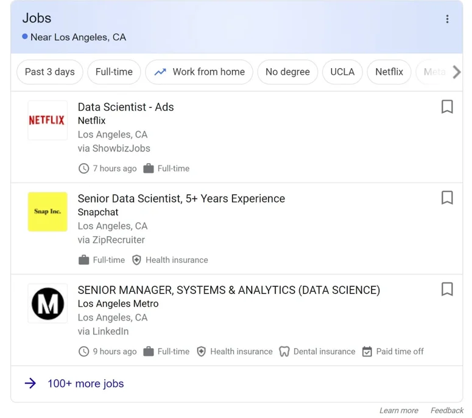Click health shield icon in Los Angeles Metro row
Screen dimensions: 472x418
[202, 351]
